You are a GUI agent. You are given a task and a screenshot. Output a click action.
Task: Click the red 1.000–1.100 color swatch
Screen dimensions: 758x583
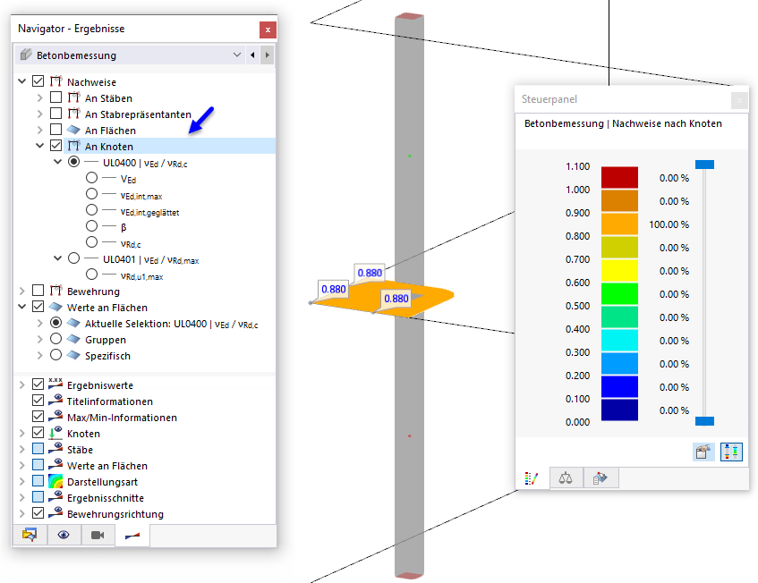point(619,177)
